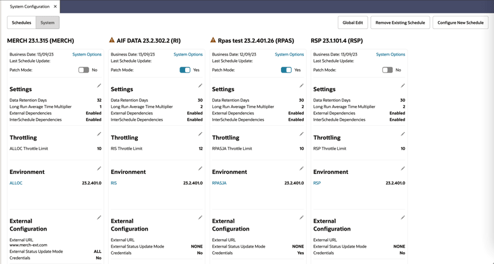The image size is (494, 264).
Task: Toggle Patch Mode for MERCH schedule
Action: pos(84,70)
